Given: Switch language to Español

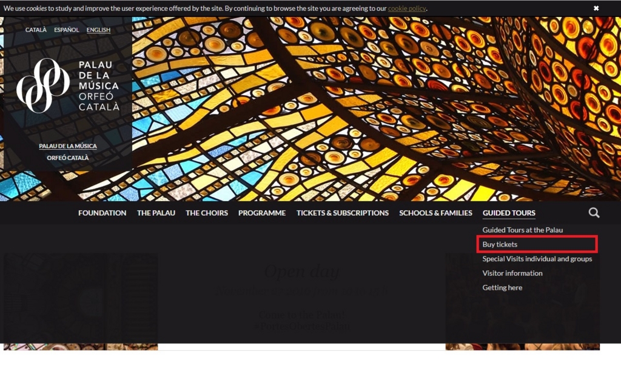Looking at the screenshot, I should [67, 30].
